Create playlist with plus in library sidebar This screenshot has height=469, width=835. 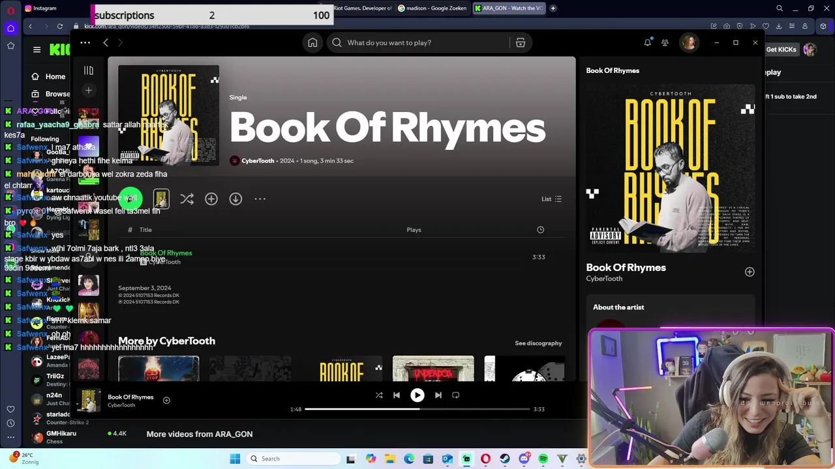coord(89,91)
